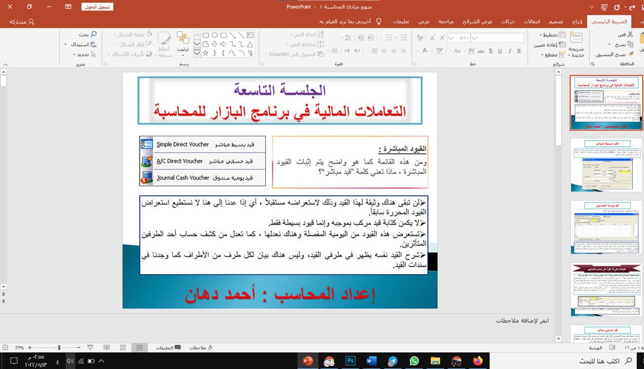Click the Sign in (تسجيل الدخول) button
Viewport: 644px width, 369px height.
[x=97, y=7]
